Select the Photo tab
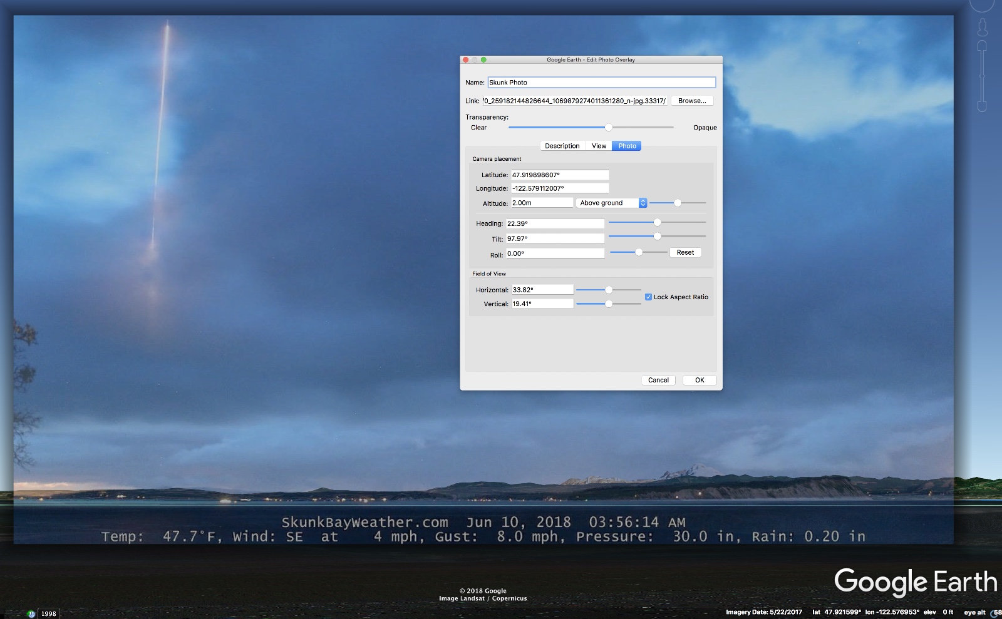This screenshot has width=1002, height=619. click(627, 146)
